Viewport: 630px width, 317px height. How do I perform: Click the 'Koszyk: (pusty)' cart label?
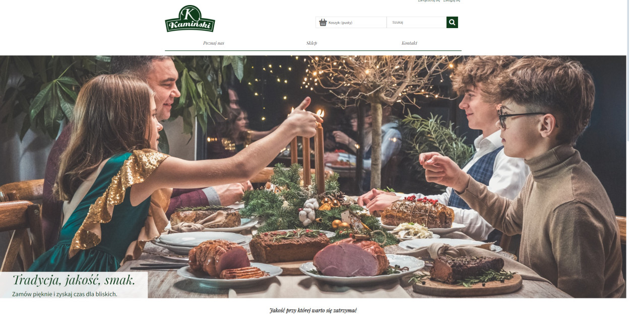coord(340,23)
